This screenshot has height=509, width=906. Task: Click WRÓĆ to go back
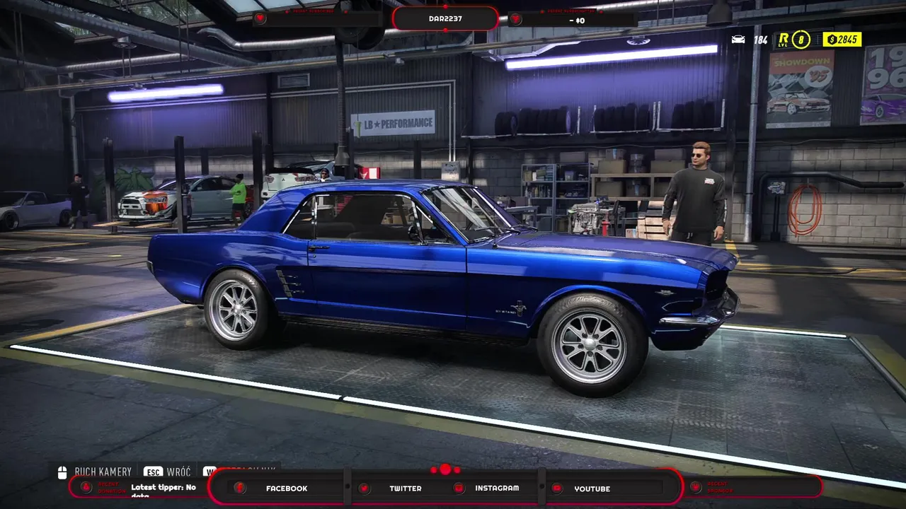(x=179, y=472)
